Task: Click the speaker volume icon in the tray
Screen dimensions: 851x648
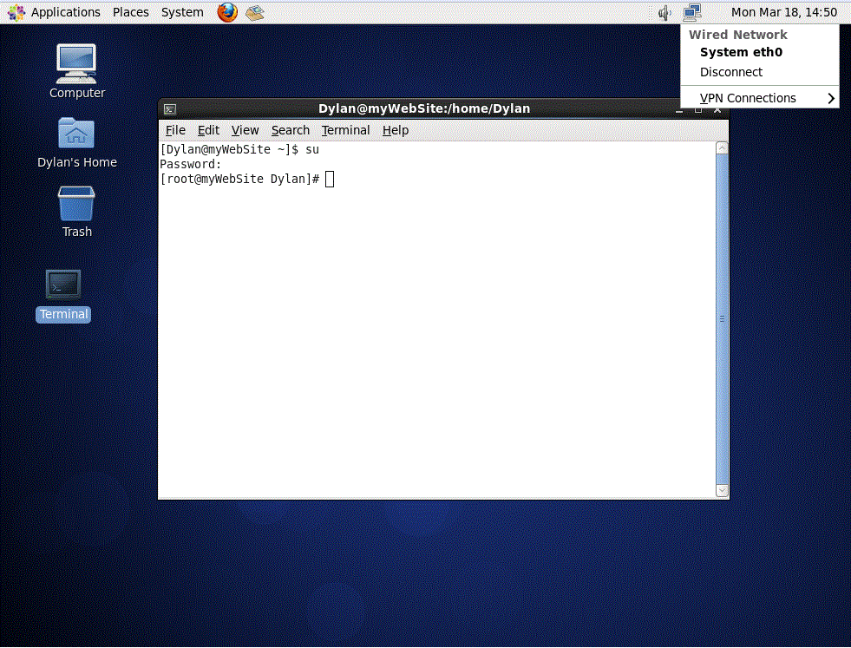Action: click(x=664, y=12)
